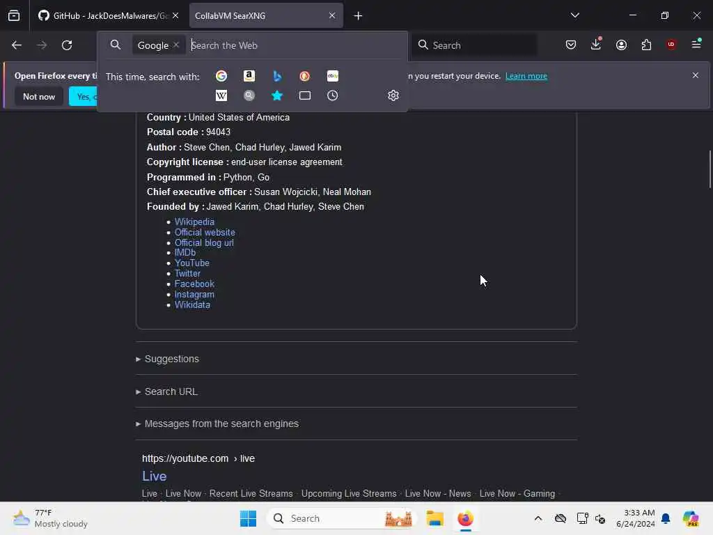Go back to the previous page

pyautogui.click(x=17, y=45)
